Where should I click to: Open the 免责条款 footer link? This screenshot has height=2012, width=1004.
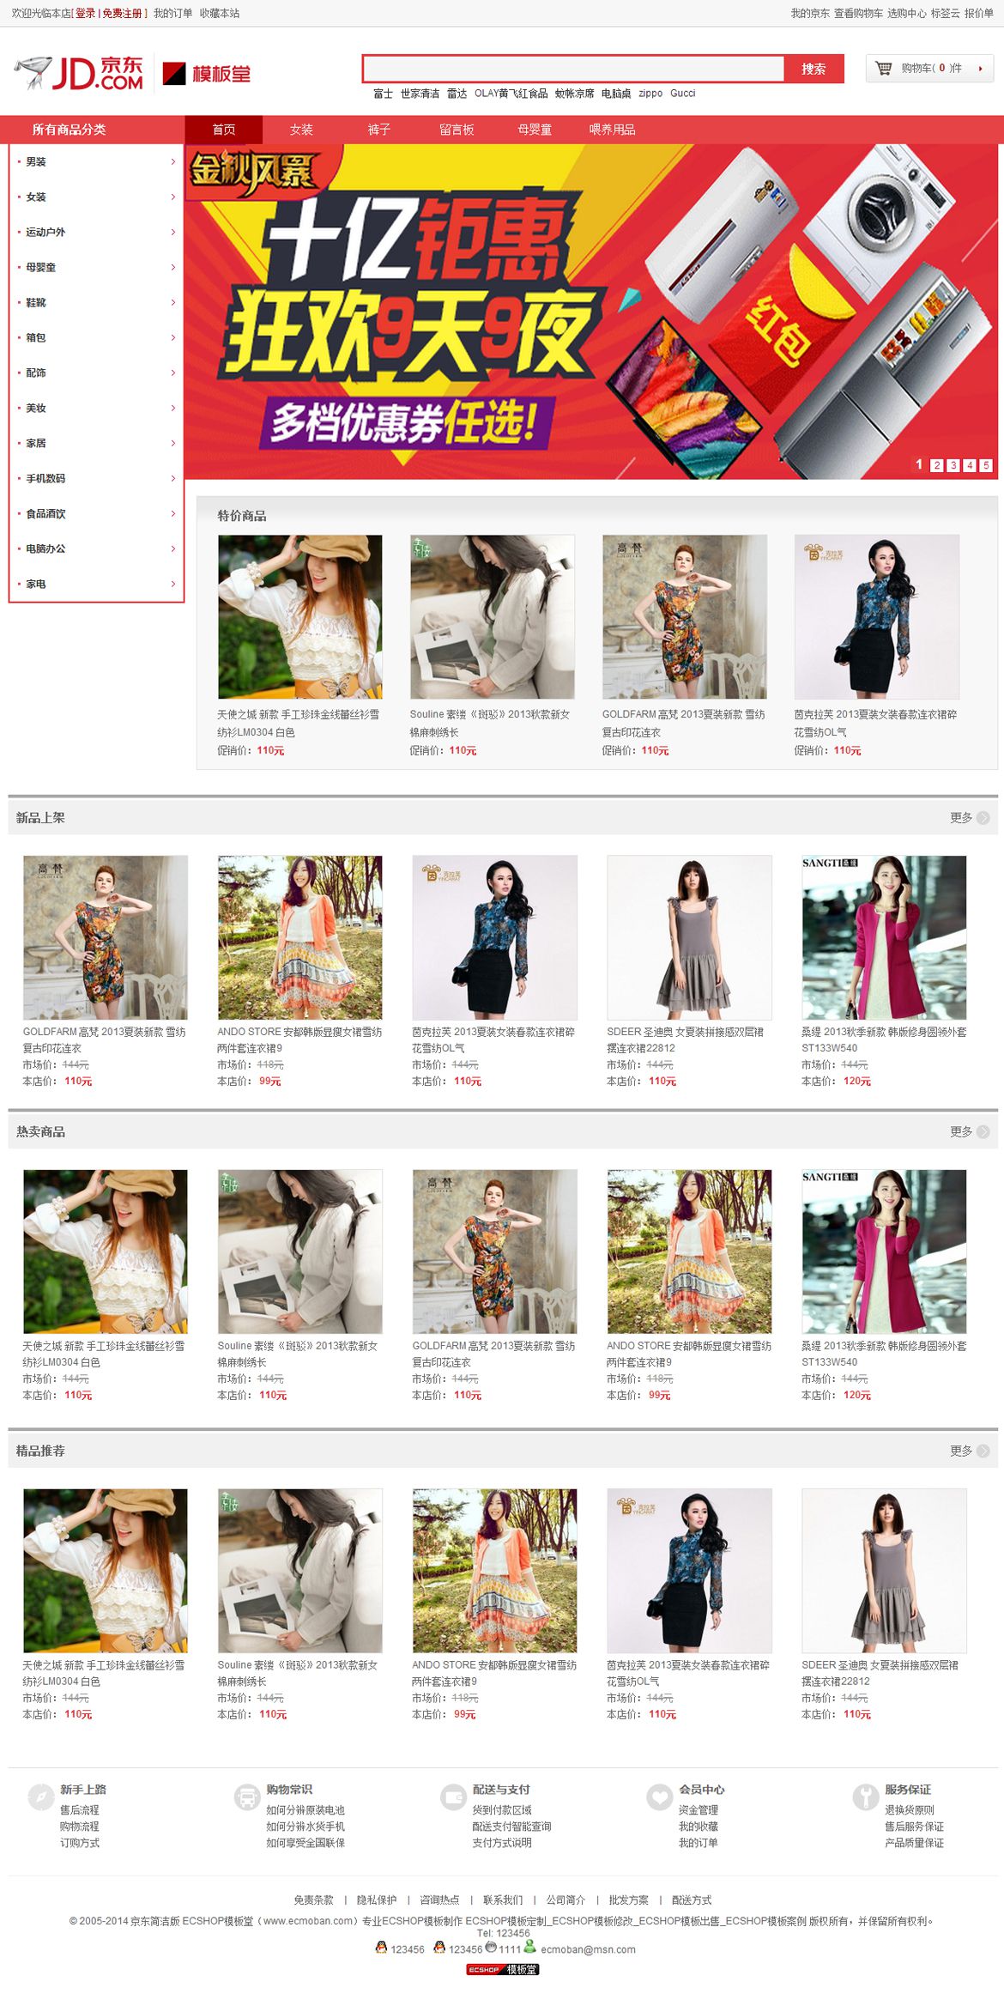tap(313, 1900)
